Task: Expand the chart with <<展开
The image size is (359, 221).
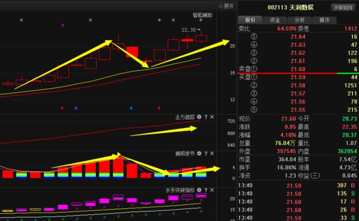Action: click(226, 6)
